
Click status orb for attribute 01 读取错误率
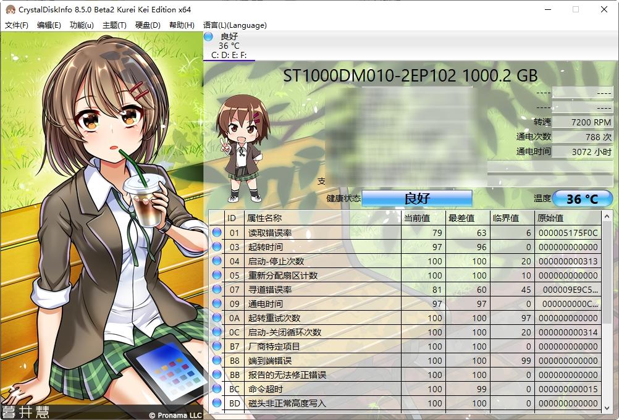217,232
